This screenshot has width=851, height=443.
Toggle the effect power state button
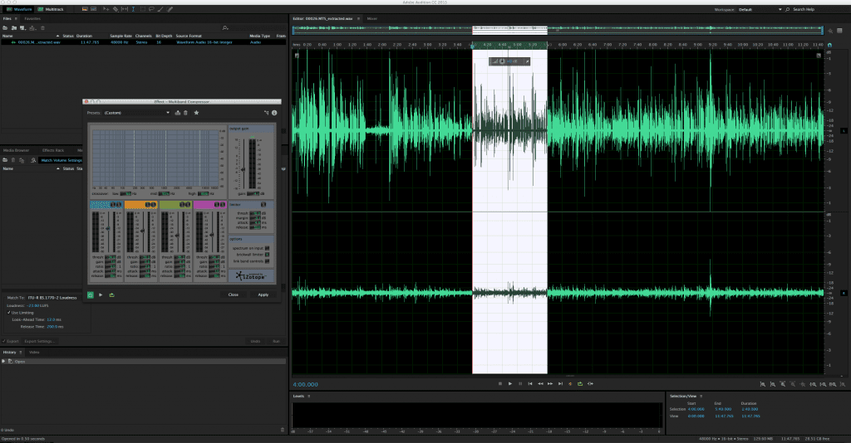[x=91, y=295]
